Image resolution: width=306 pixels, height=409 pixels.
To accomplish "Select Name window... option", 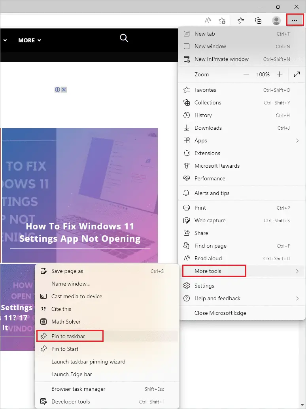I will tap(107, 284).
